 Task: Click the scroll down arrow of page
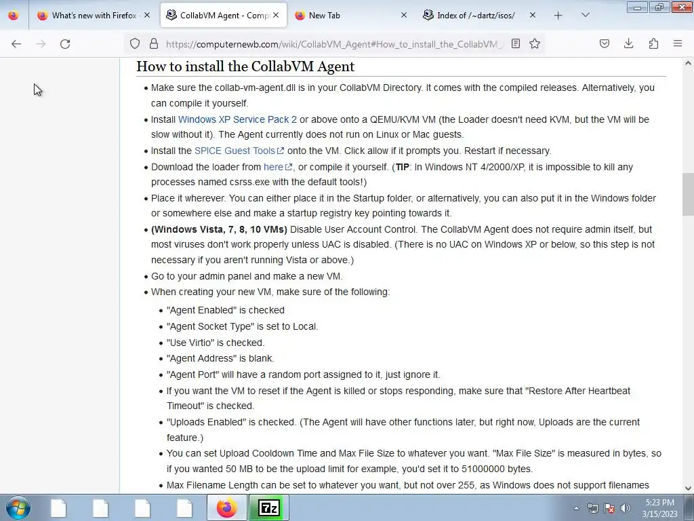tap(688, 488)
